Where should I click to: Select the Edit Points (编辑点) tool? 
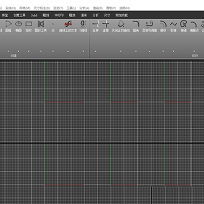194,26
